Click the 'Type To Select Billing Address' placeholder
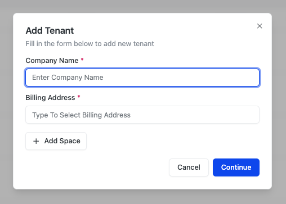 pos(81,115)
